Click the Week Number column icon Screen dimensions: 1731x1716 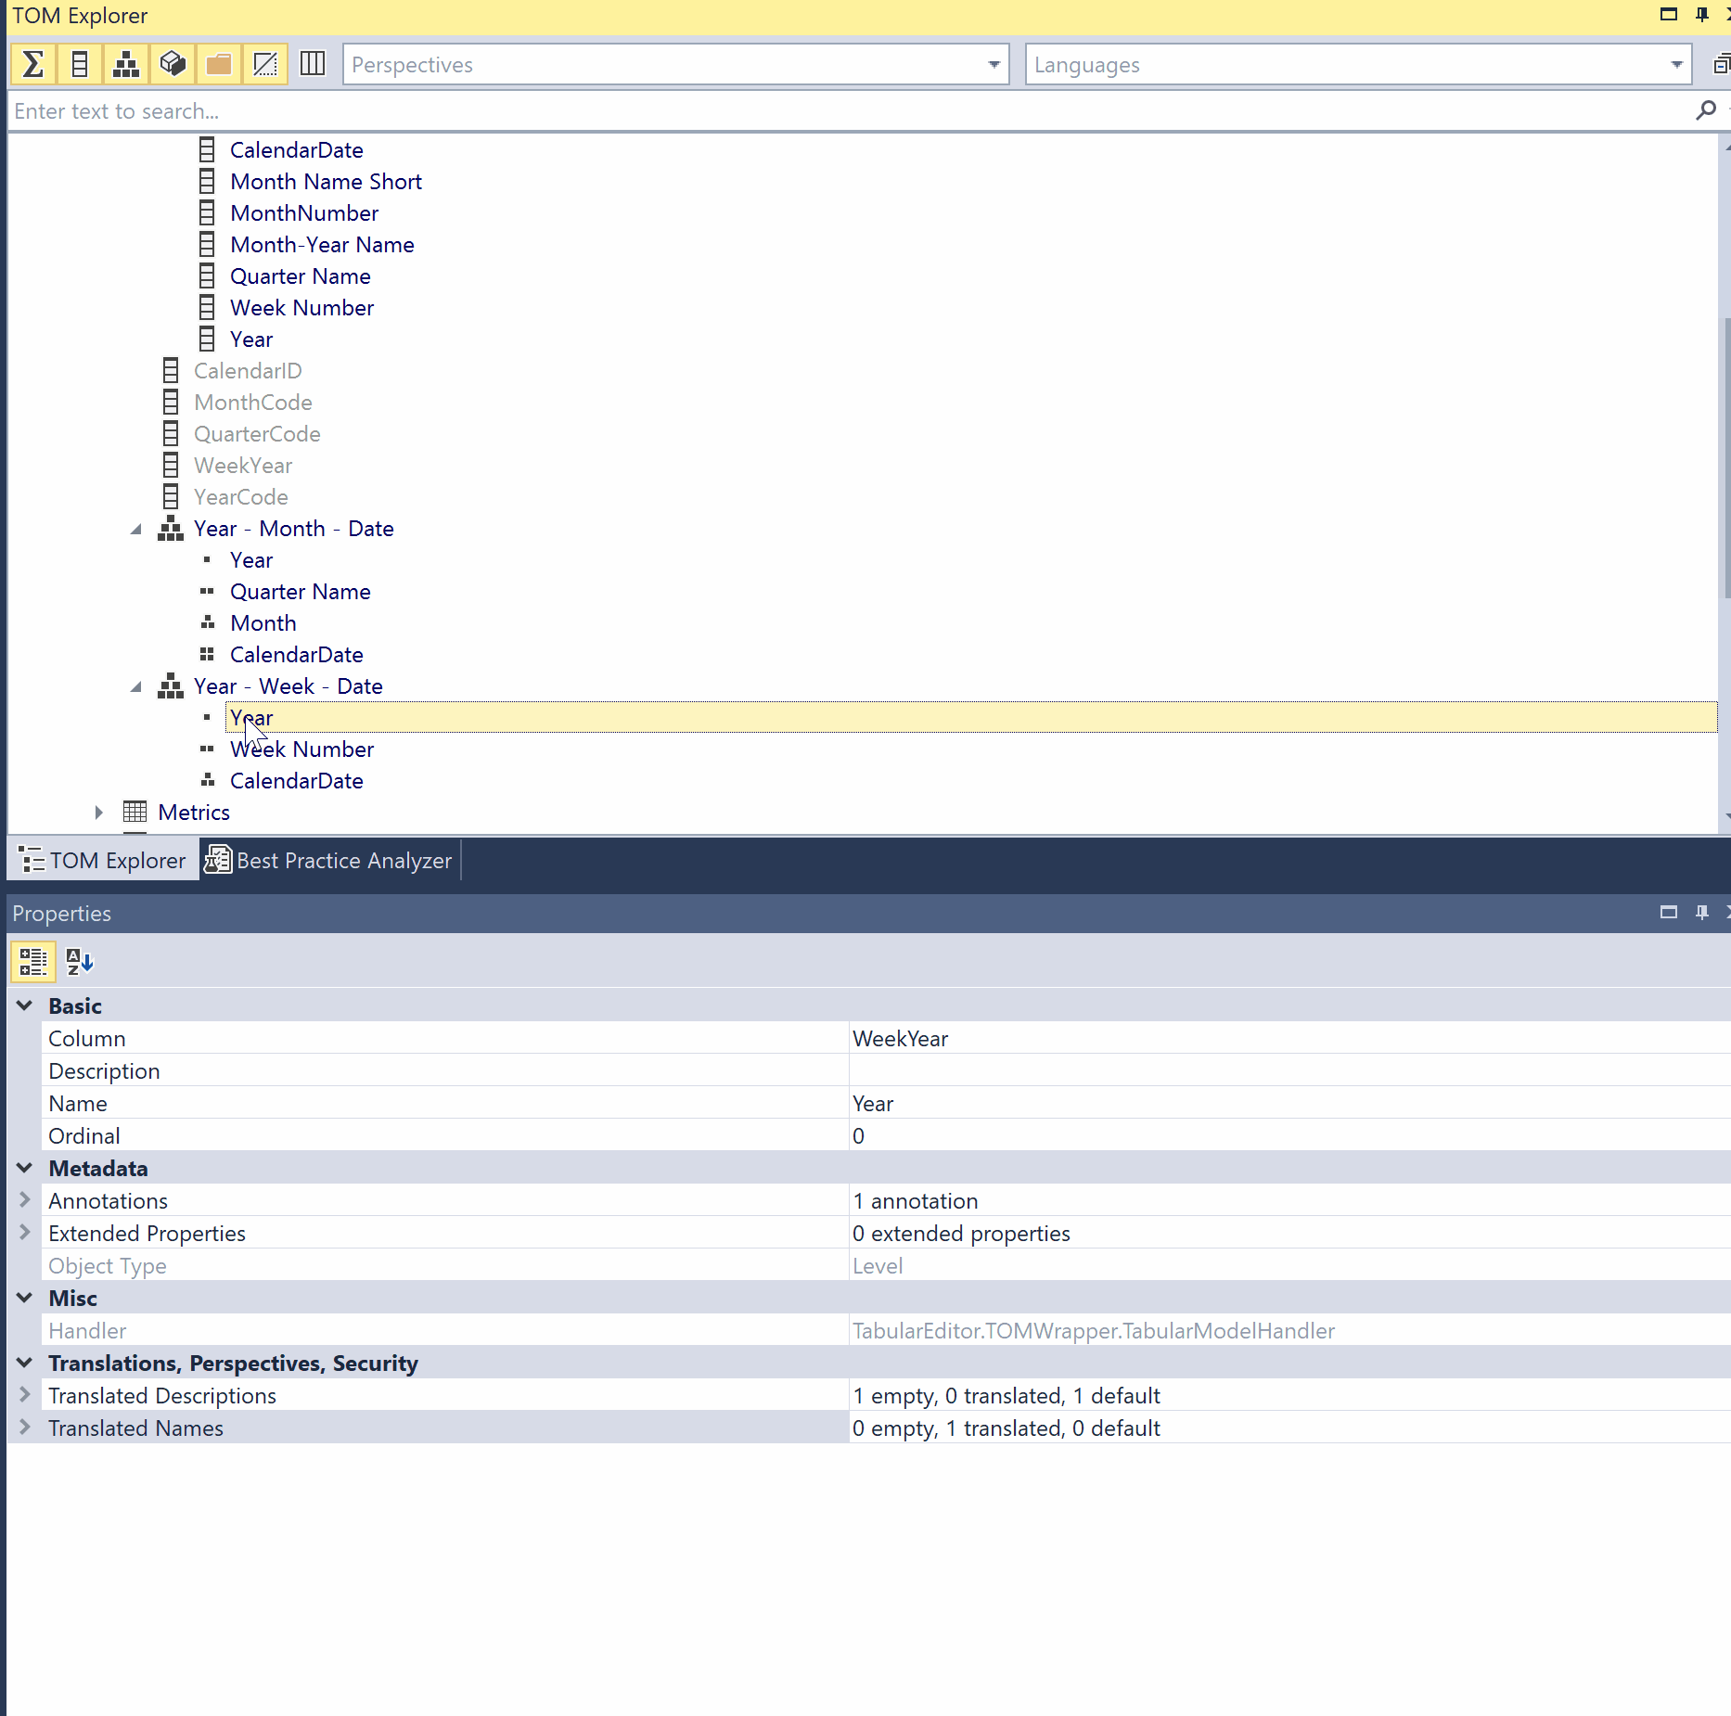[207, 308]
